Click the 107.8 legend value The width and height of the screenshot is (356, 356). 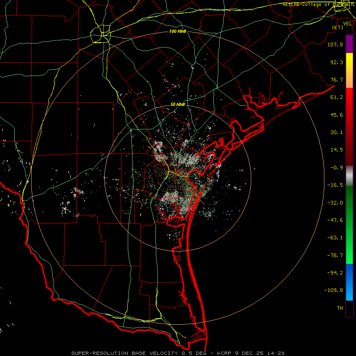coord(335,44)
